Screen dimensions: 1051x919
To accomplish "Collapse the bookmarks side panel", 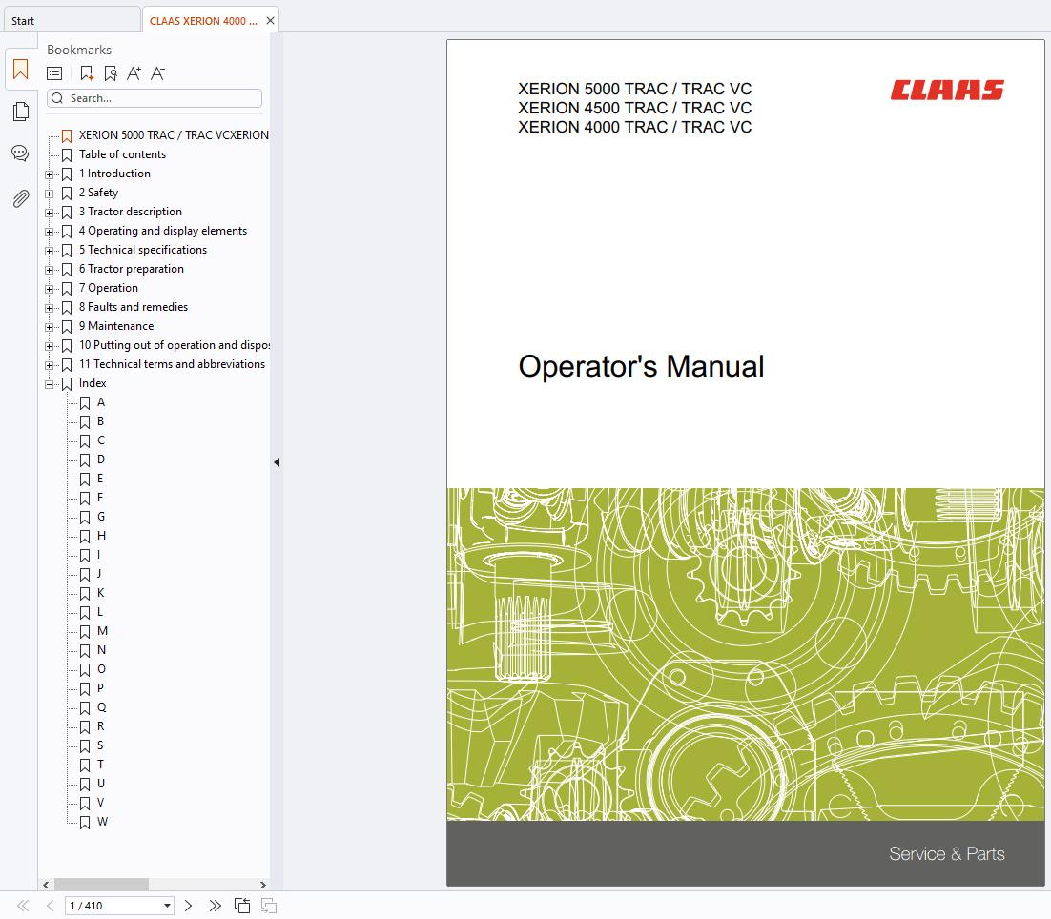I will point(277,462).
